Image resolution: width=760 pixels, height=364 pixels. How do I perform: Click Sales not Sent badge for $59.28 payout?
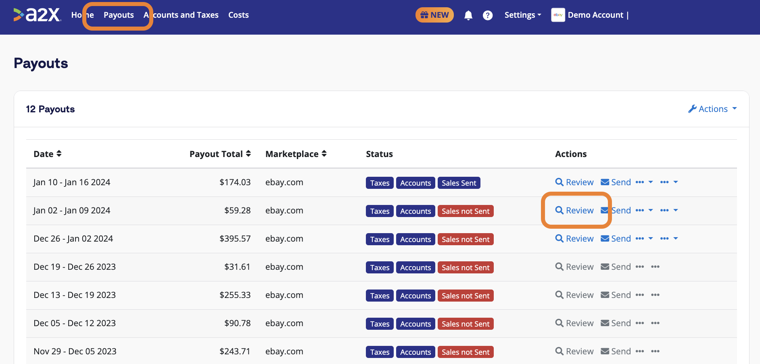466,211
